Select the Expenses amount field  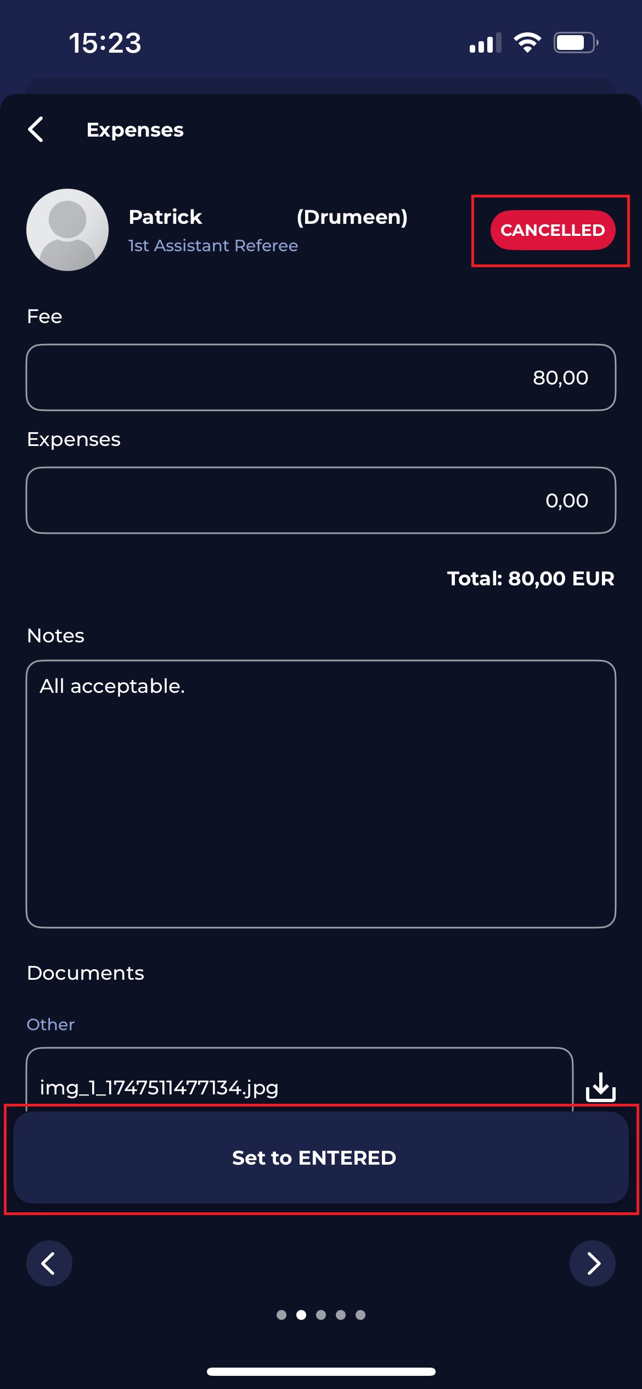pyautogui.click(x=321, y=500)
